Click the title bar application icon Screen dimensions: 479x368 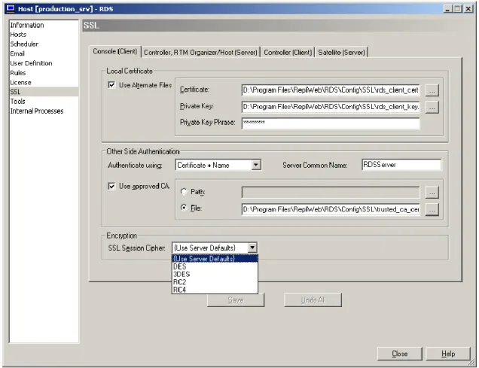[11, 8]
